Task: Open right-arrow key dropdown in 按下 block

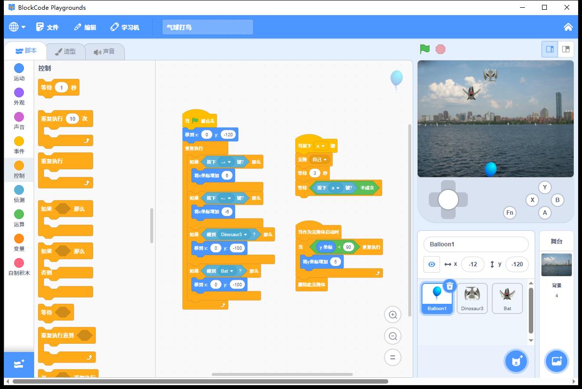Action: coord(226,162)
